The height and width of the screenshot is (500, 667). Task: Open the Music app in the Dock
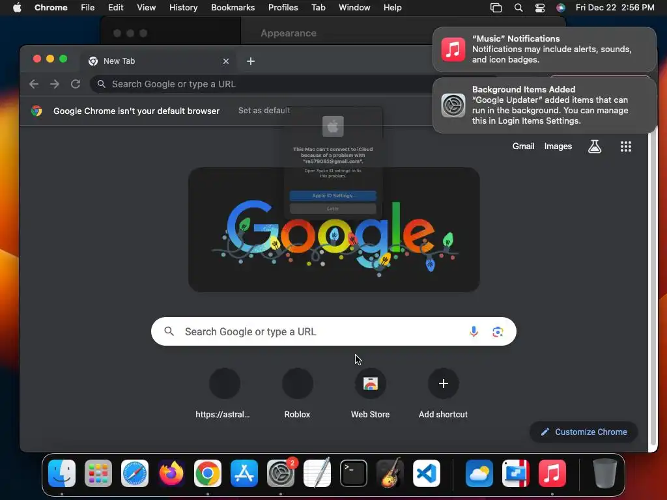coord(552,473)
